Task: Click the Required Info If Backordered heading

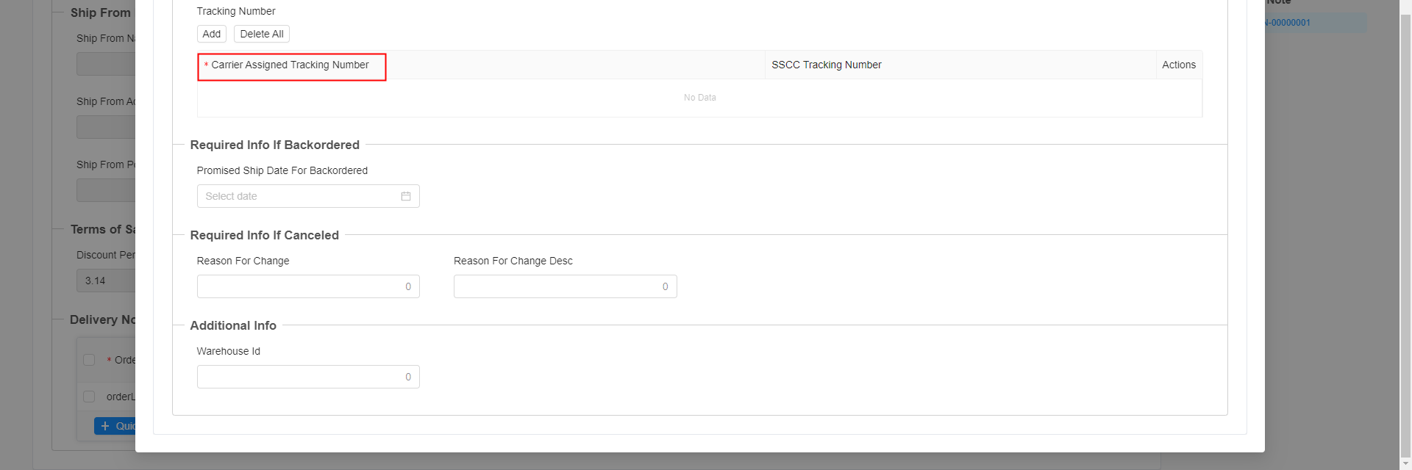Action: 274,145
